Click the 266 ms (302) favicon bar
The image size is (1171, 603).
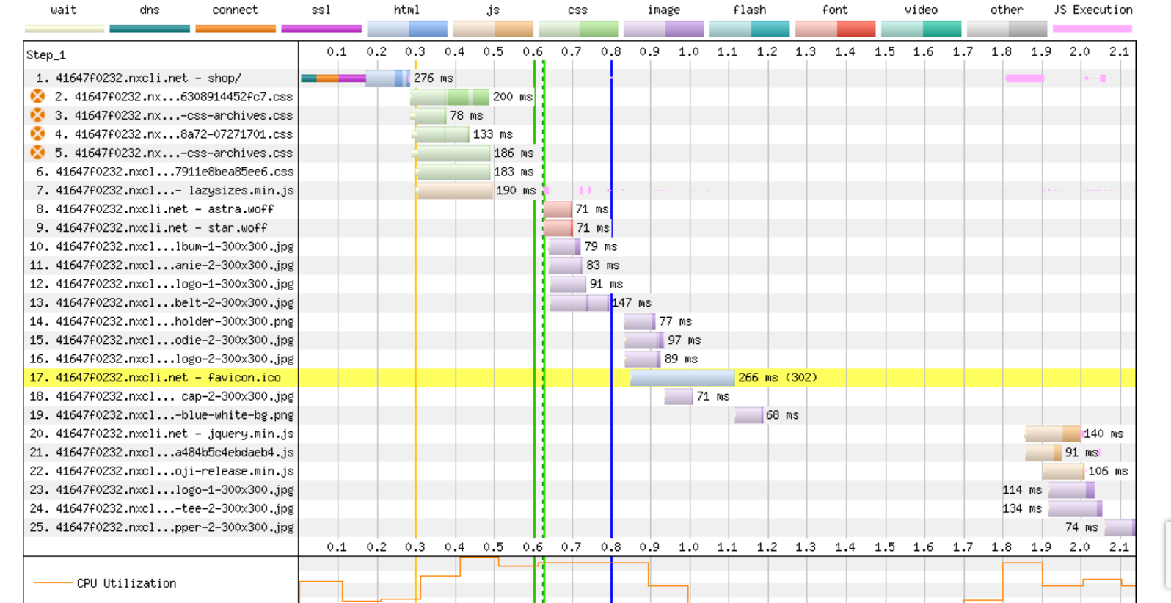[682, 377]
